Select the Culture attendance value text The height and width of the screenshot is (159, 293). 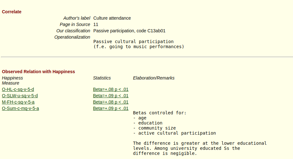click(x=112, y=18)
